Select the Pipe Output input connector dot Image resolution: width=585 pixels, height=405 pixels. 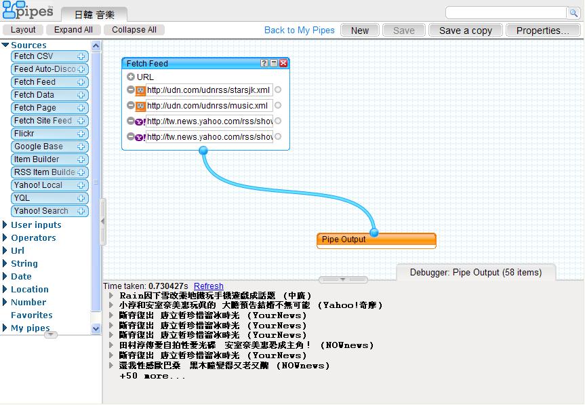374,233
